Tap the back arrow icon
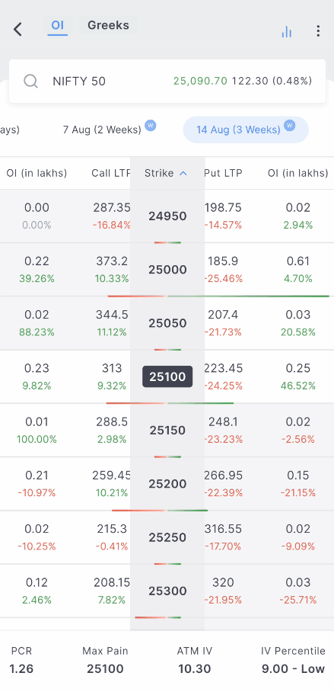Screen dimensions: 334x692 [x=17, y=30]
